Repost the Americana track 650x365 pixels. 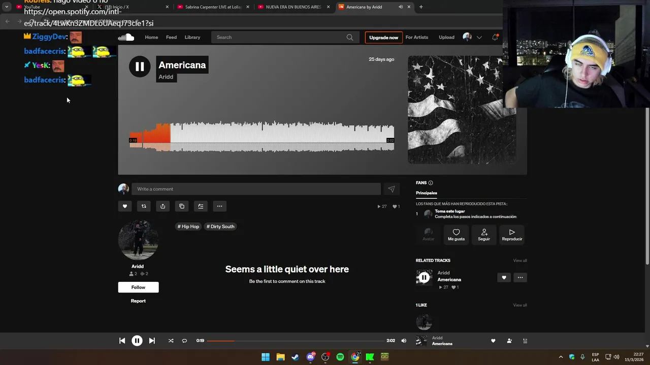(x=144, y=206)
